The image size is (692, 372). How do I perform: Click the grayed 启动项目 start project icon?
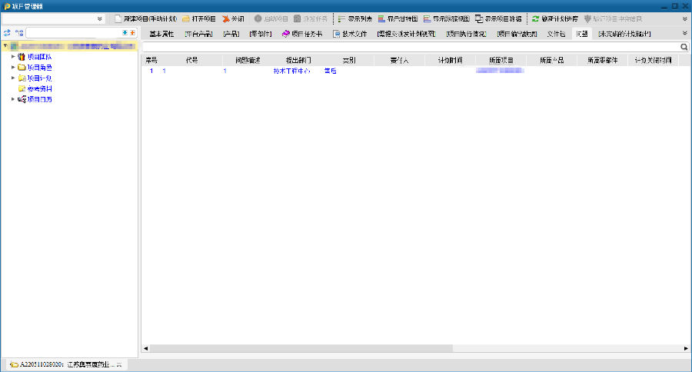pyautogui.click(x=258, y=18)
